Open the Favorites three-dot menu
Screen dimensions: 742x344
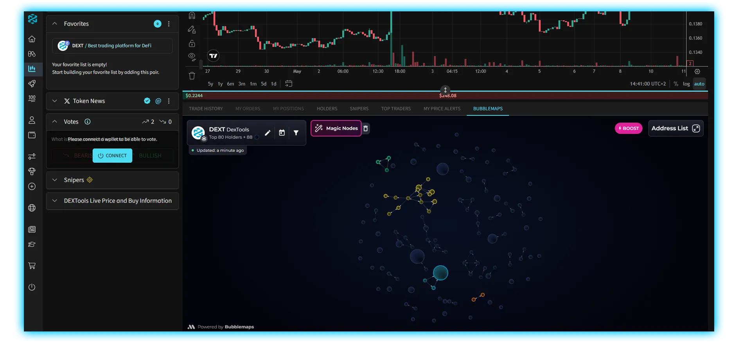coord(169,24)
